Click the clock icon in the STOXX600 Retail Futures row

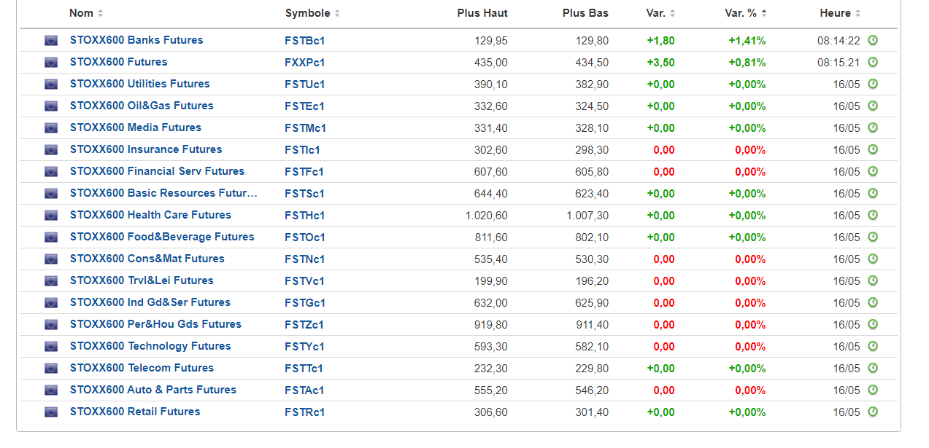[x=872, y=412]
